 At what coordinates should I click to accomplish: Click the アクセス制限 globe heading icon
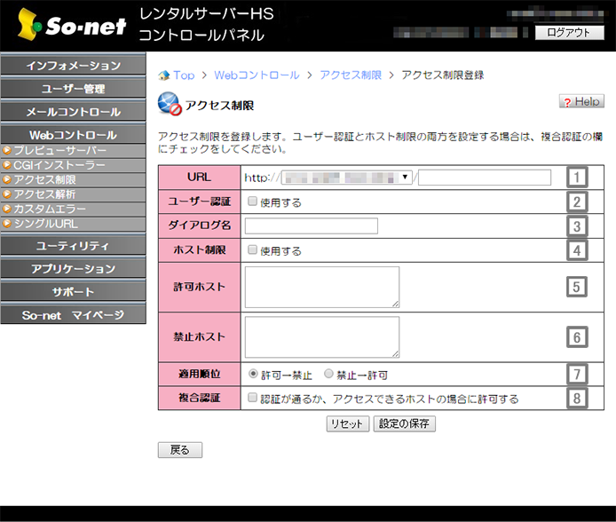point(169,104)
